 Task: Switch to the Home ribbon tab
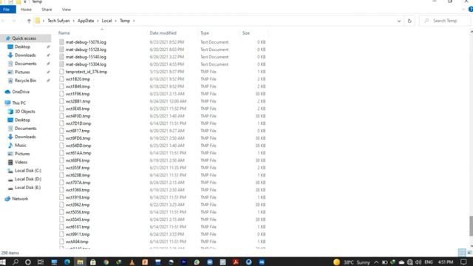(27, 10)
